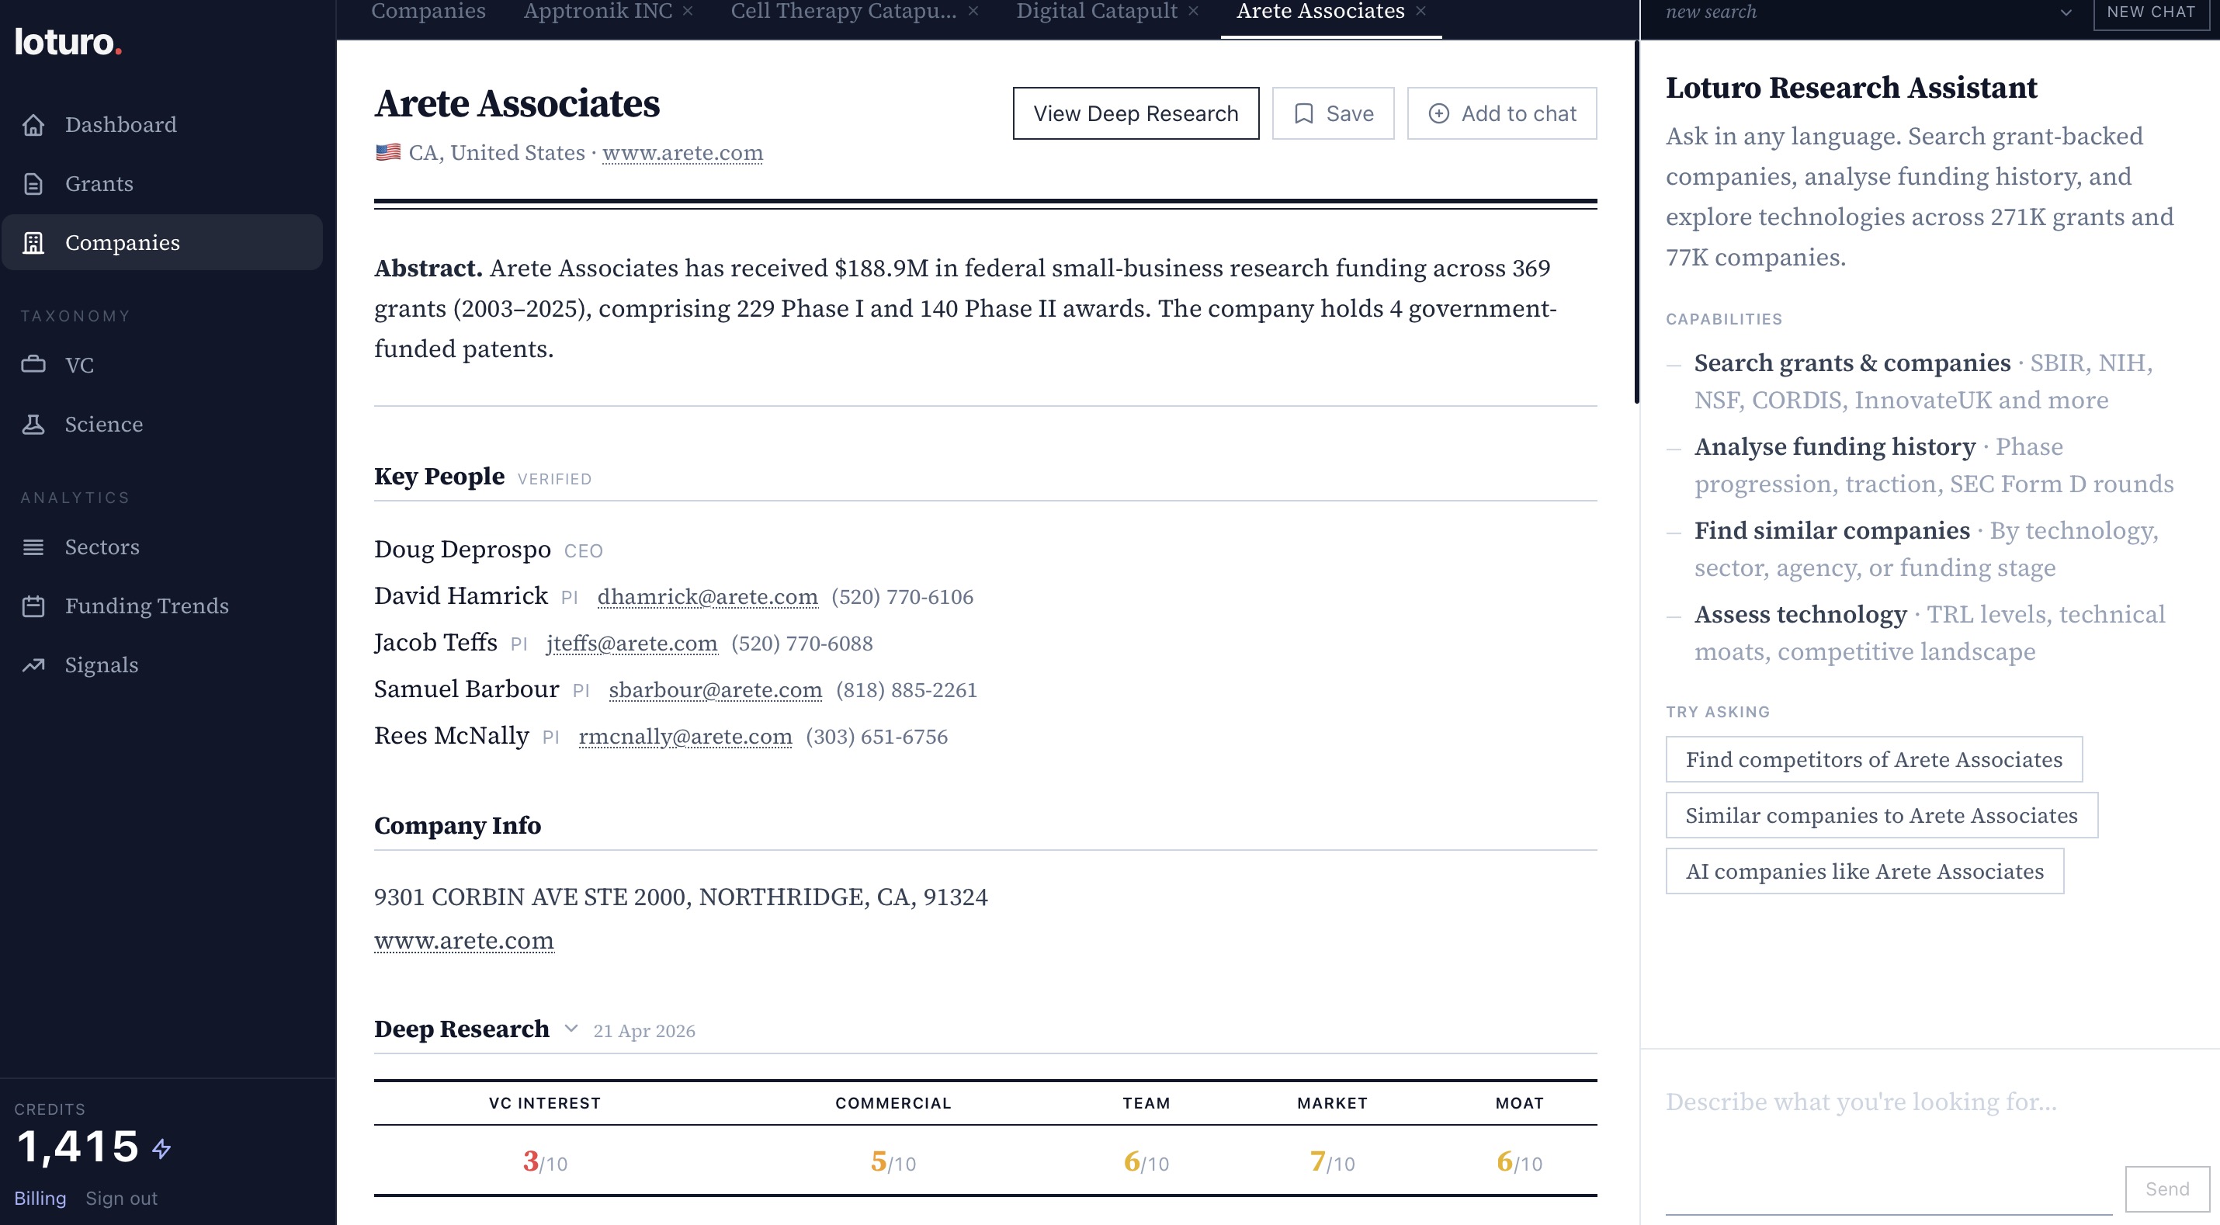Click the Team score 6/10

[1146, 1162]
